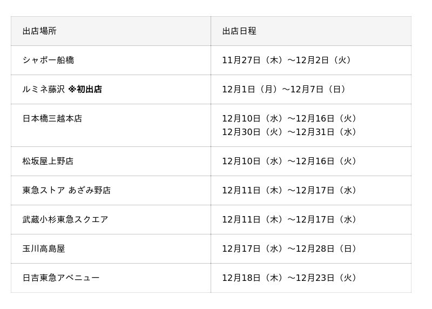
Task: Select the シャポー船橋 store cell
Action: [x=48, y=61]
